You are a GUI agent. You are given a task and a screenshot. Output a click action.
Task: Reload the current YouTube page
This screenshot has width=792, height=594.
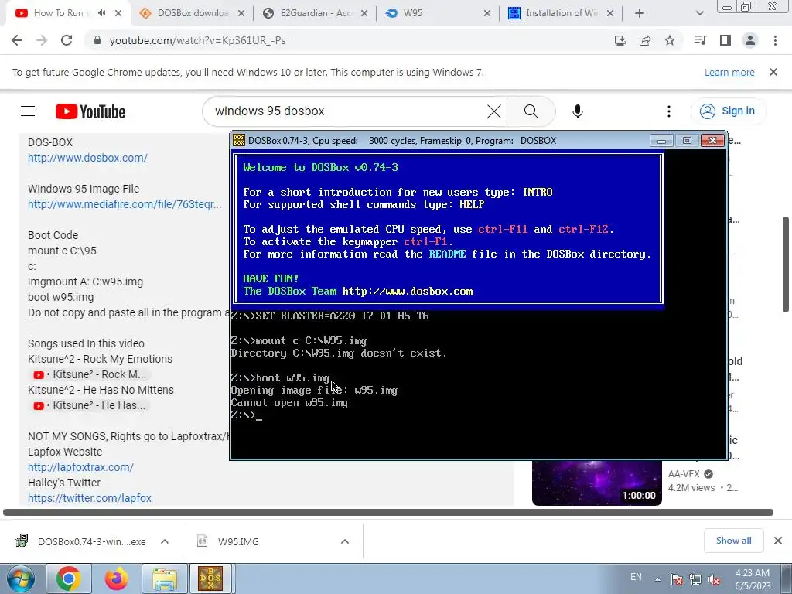[67, 40]
